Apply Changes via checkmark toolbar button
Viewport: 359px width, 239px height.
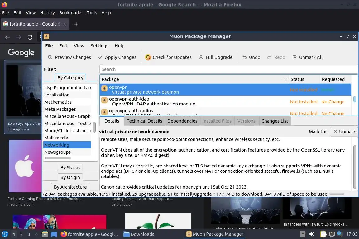pyautogui.click(x=117, y=57)
